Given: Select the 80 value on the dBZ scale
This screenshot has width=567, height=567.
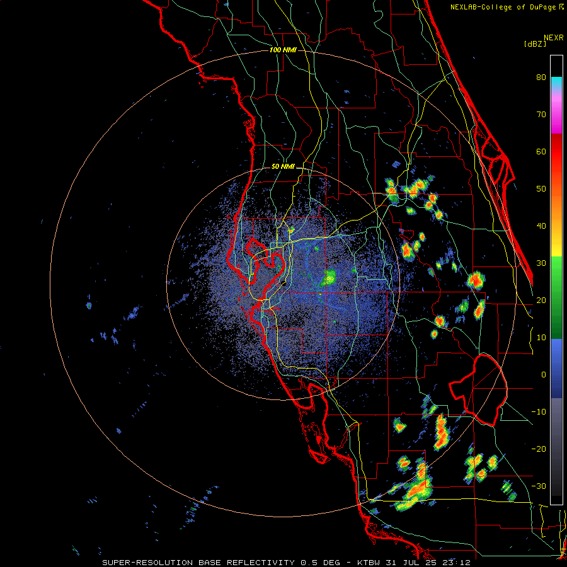Looking at the screenshot, I should click(x=541, y=77).
